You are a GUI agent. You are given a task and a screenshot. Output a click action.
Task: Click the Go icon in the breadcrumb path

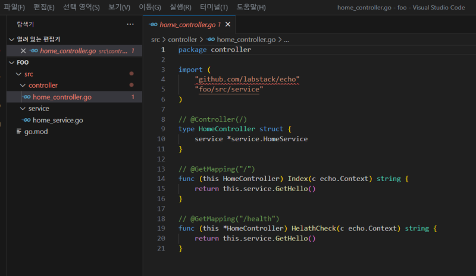pyautogui.click(x=211, y=39)
